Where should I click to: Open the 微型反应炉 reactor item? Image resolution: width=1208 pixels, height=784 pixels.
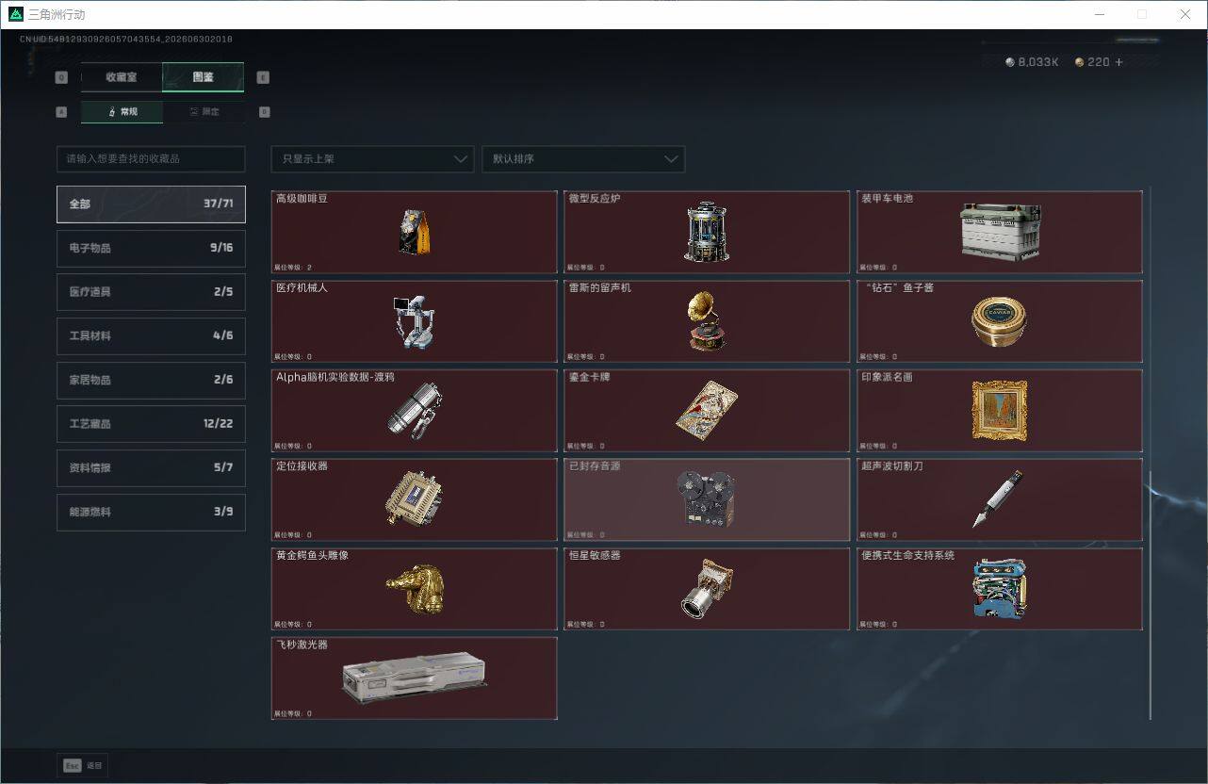coord(707,232)
